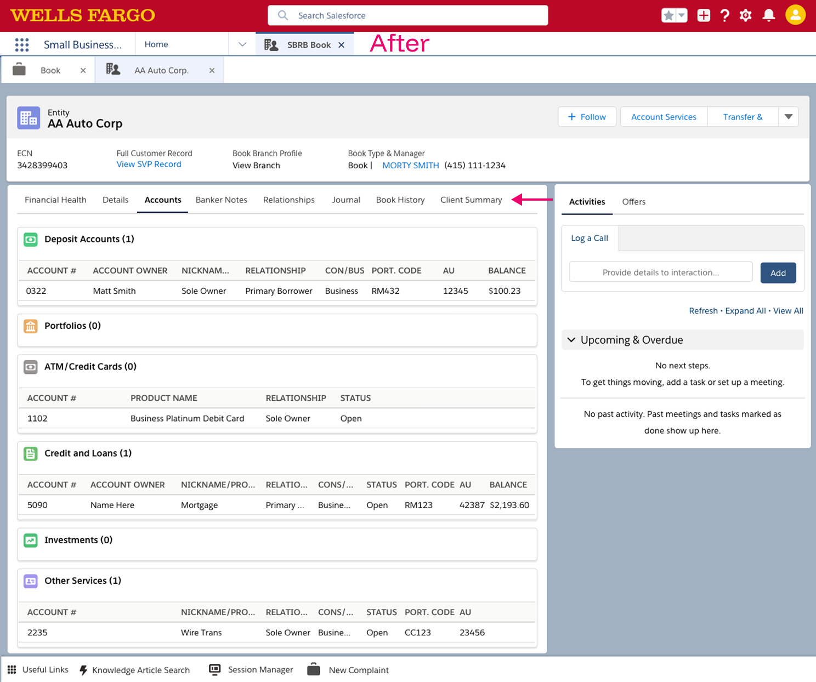Viewport: 816px width, 682px height.
Task: Switch to Financial Health tab
Action: pos(55,200)
